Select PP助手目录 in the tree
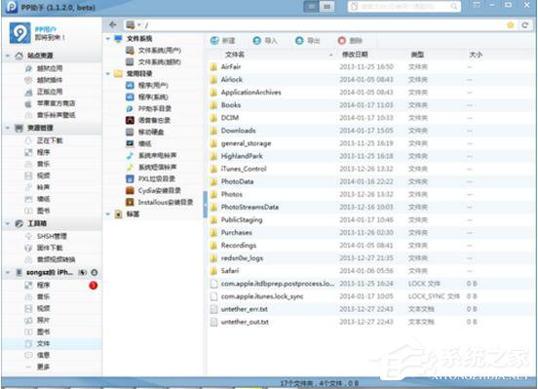The height and width of the screenshot is (389, 538). point(154,108)
